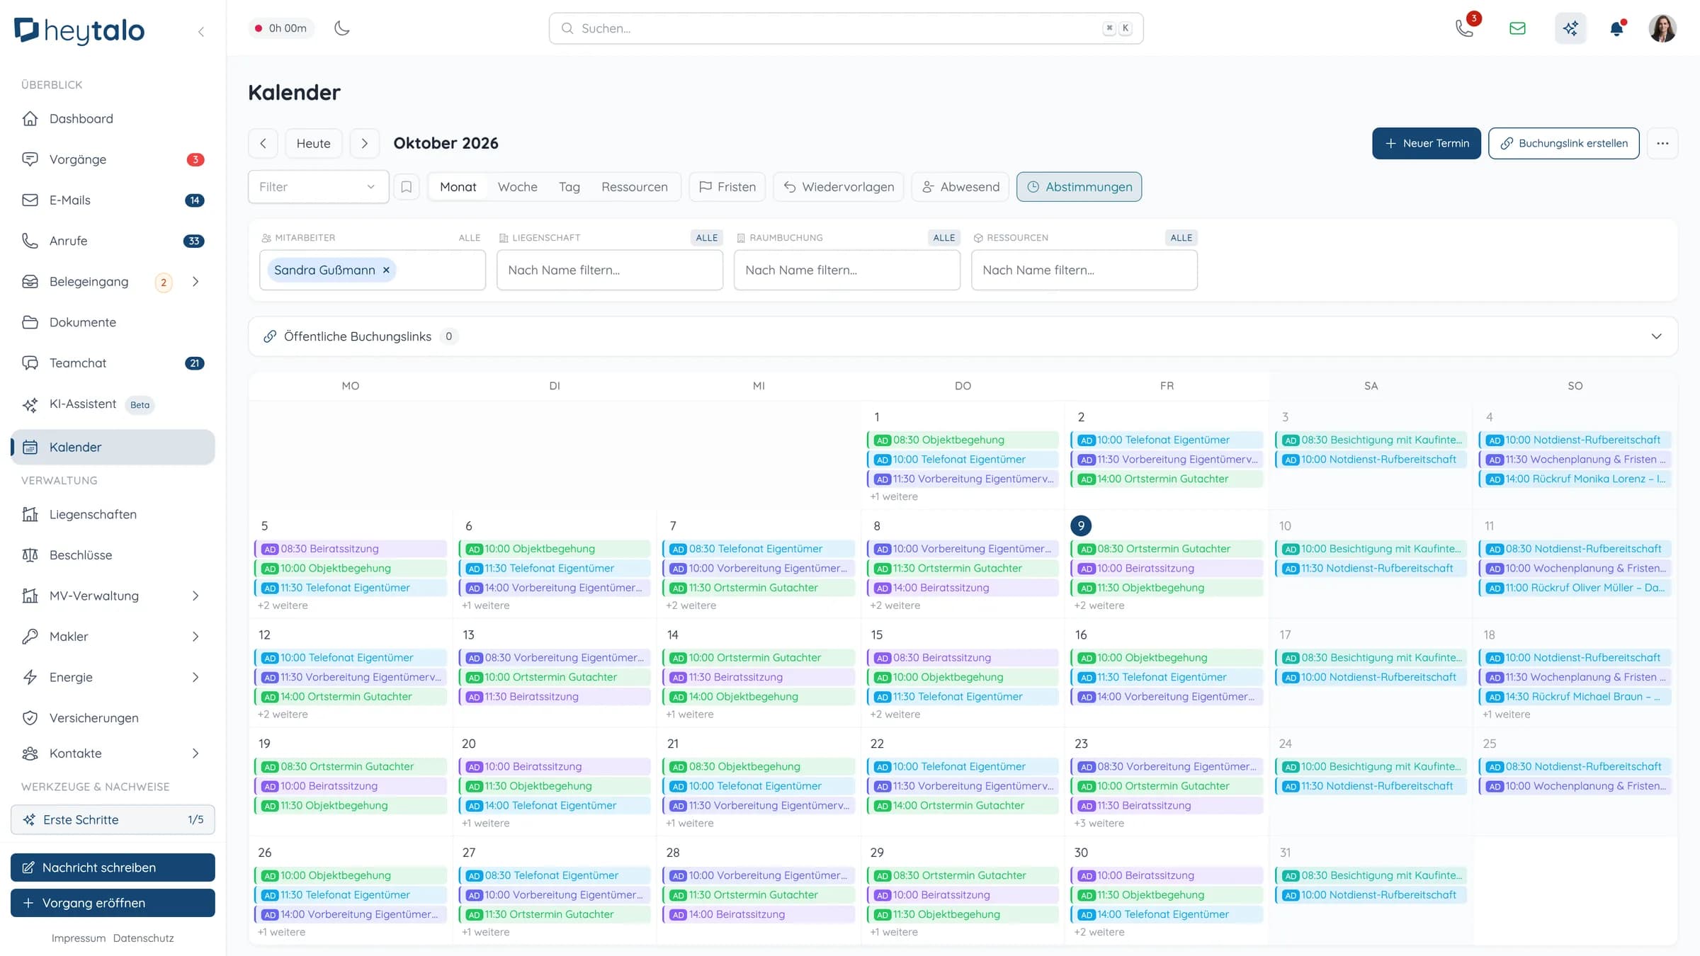Collapse the sidebar with the chevron icon
This screenshot has height=956, width=1700.
click(201, 31)
